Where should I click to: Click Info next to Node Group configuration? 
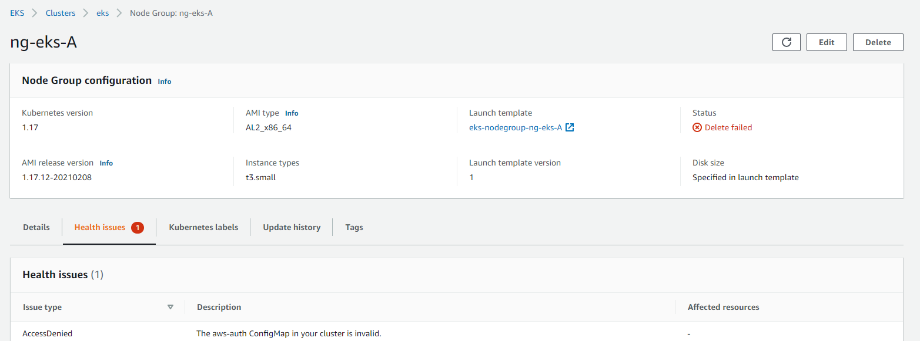pos(164,81)
